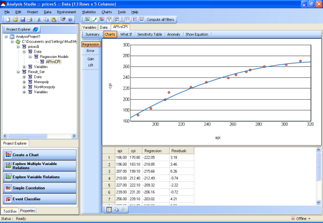Screen dimensions: 323x223
Task: Click the Open folder toolbar icon
Action: pyautogui.click(x=15, y=20)
